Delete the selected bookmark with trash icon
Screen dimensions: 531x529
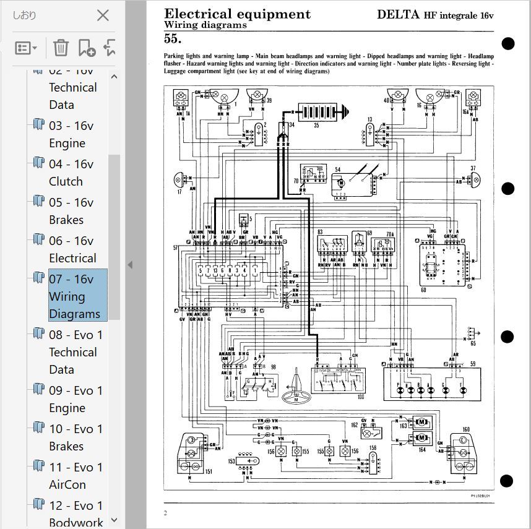61,48
